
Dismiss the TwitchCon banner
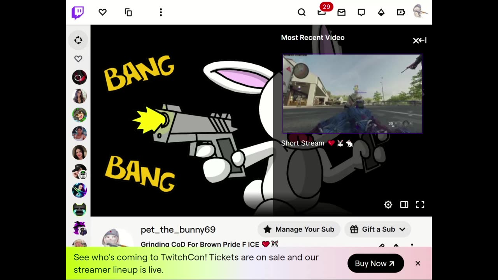point(418,263)
